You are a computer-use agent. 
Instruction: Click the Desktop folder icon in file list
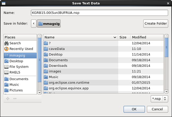pyautogui.click(x=46, y=55)
